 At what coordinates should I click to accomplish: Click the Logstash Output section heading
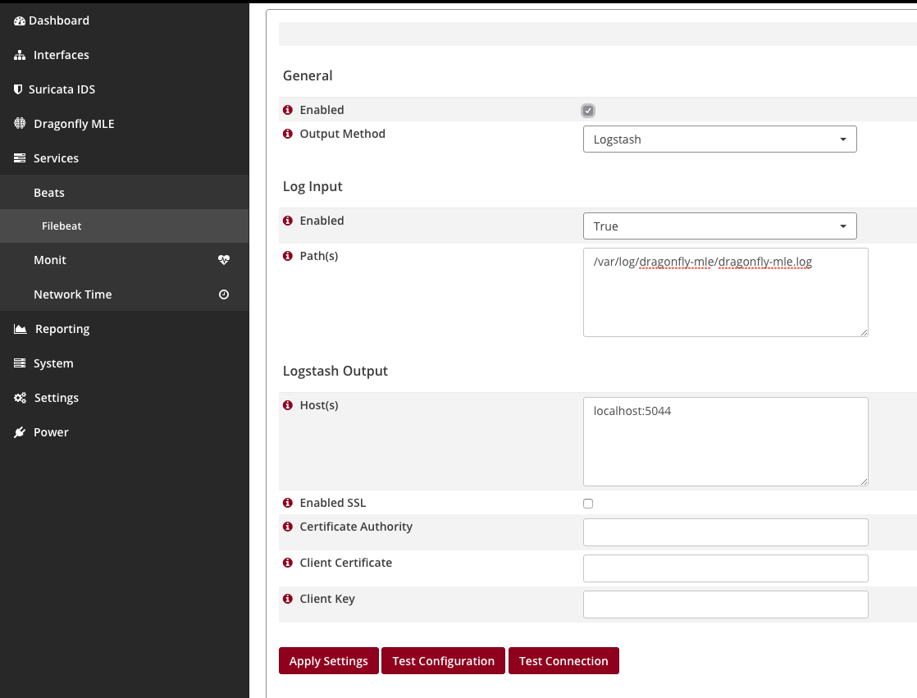click(335, 371)
